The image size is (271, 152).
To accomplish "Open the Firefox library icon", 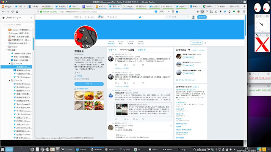I will point(198,11).
